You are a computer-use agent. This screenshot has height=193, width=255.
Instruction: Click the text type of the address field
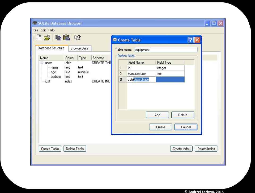click(x=80, y=77)
